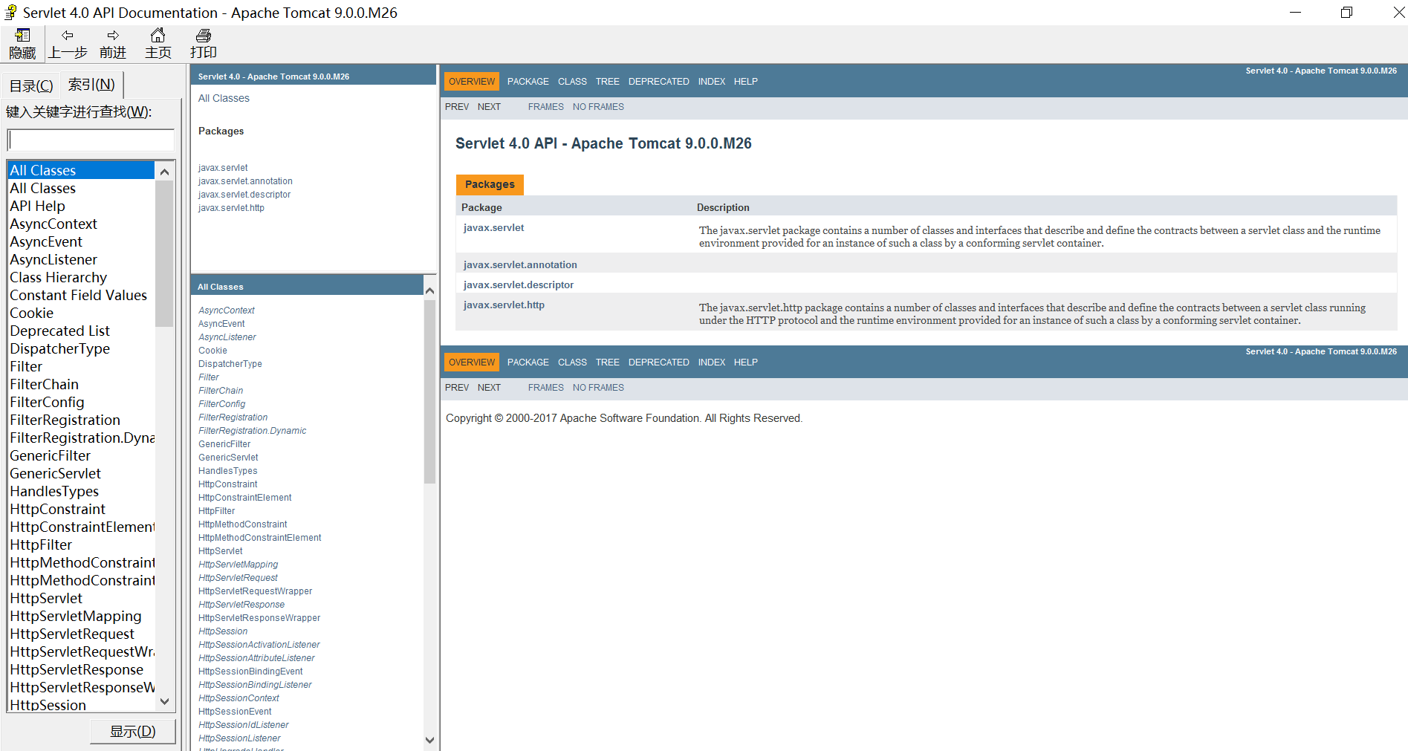Open javax.servlet.descriptor in packages frame

click(244, 195)
